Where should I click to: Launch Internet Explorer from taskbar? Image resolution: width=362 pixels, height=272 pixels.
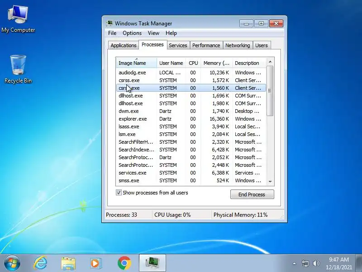pyautogui.click(x=40, y=263)
